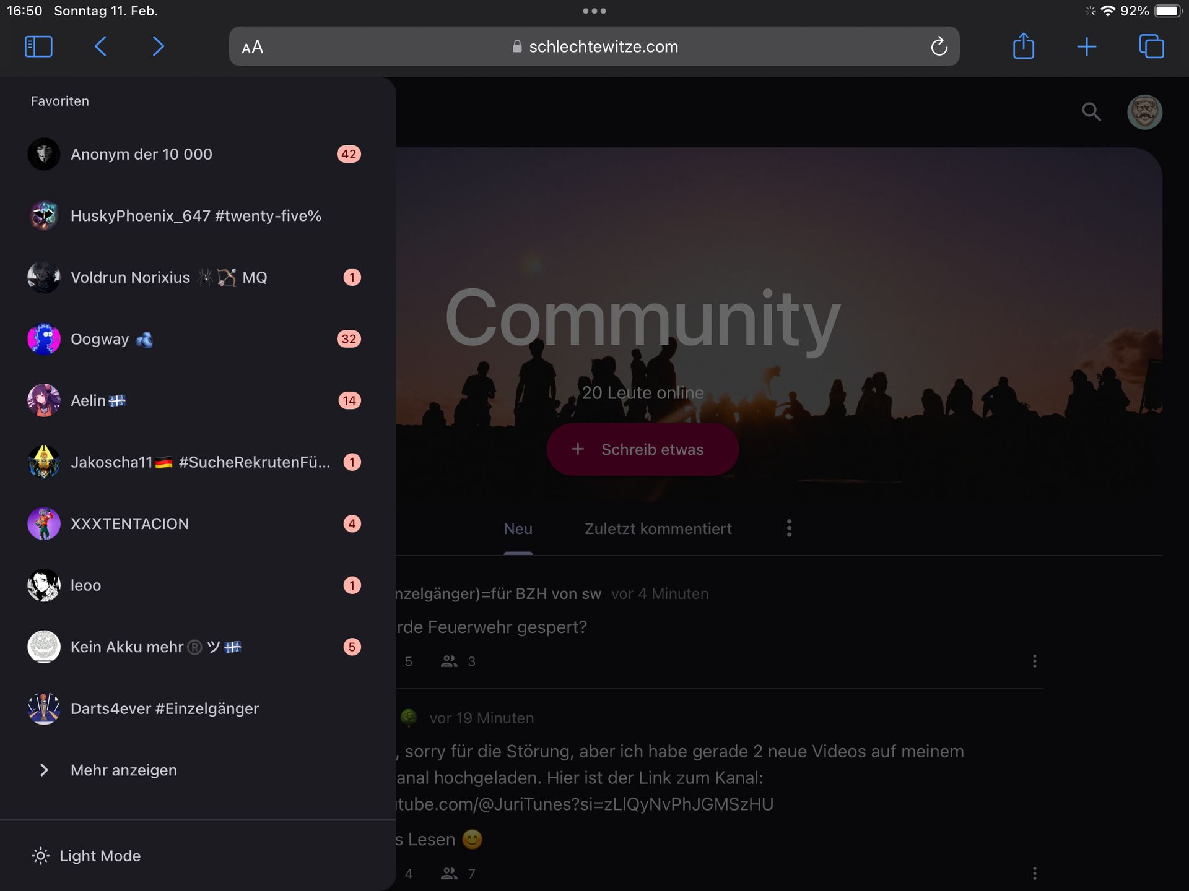
Task: Open a new tab with the plus icon
Action: pyautogui.click(x=1086, y=46)
